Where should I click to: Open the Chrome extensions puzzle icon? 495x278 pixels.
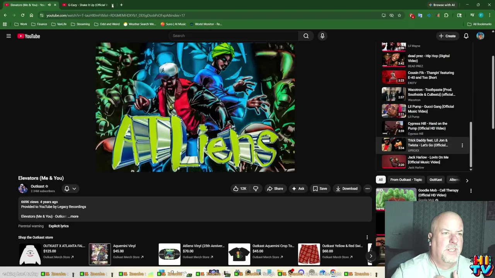click(446, 15)
